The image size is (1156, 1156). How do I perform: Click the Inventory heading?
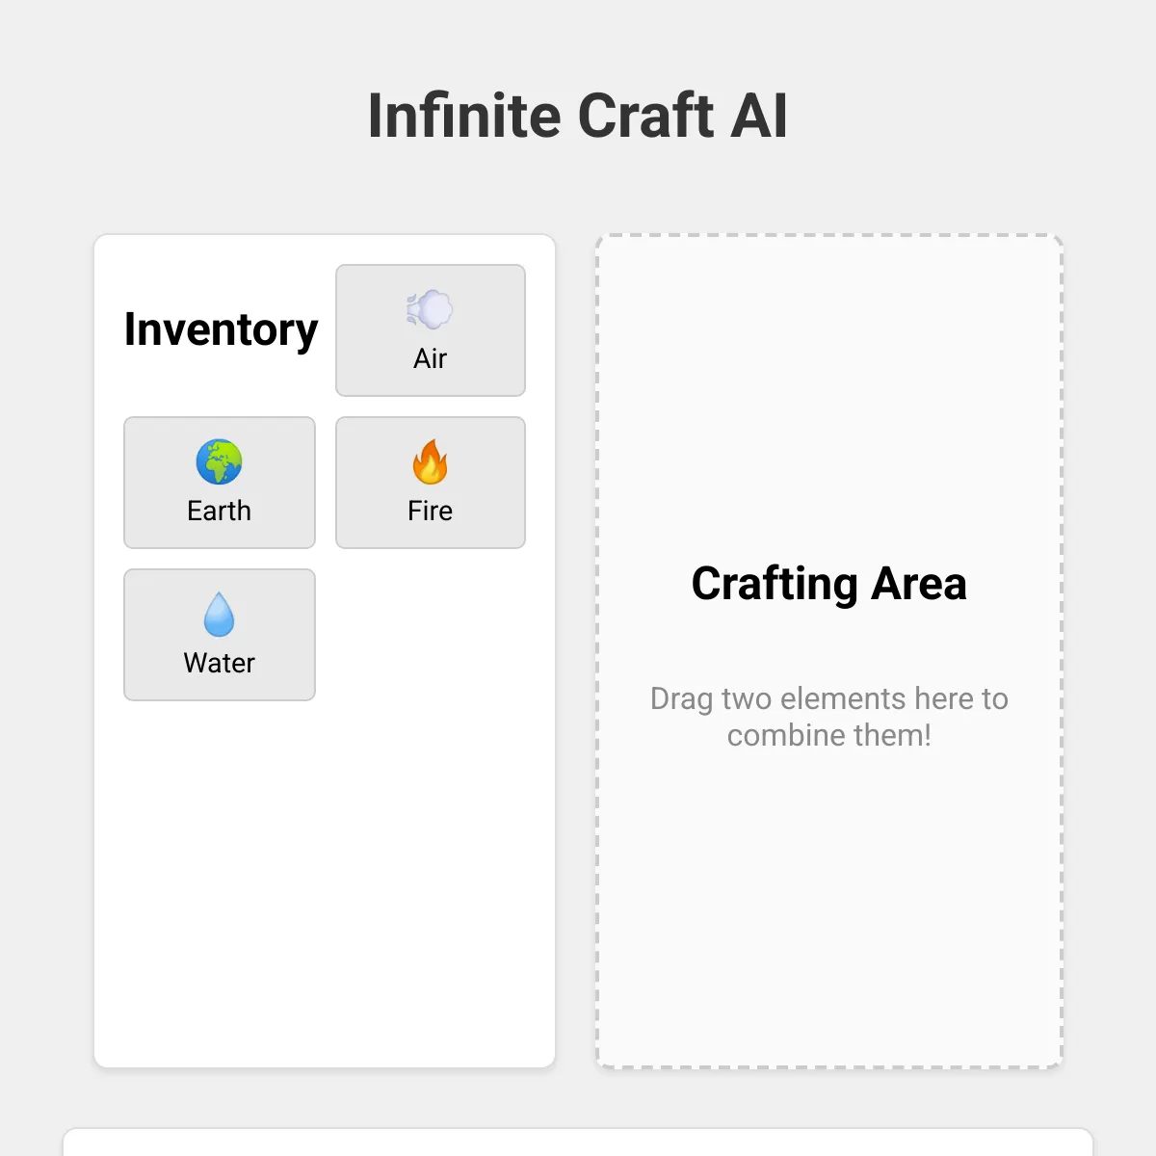coord(221,329)
